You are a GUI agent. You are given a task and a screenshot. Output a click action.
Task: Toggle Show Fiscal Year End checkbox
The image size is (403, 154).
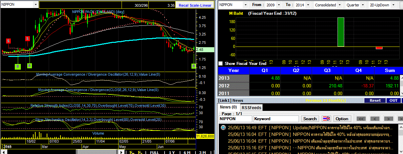tap(220, 63)
